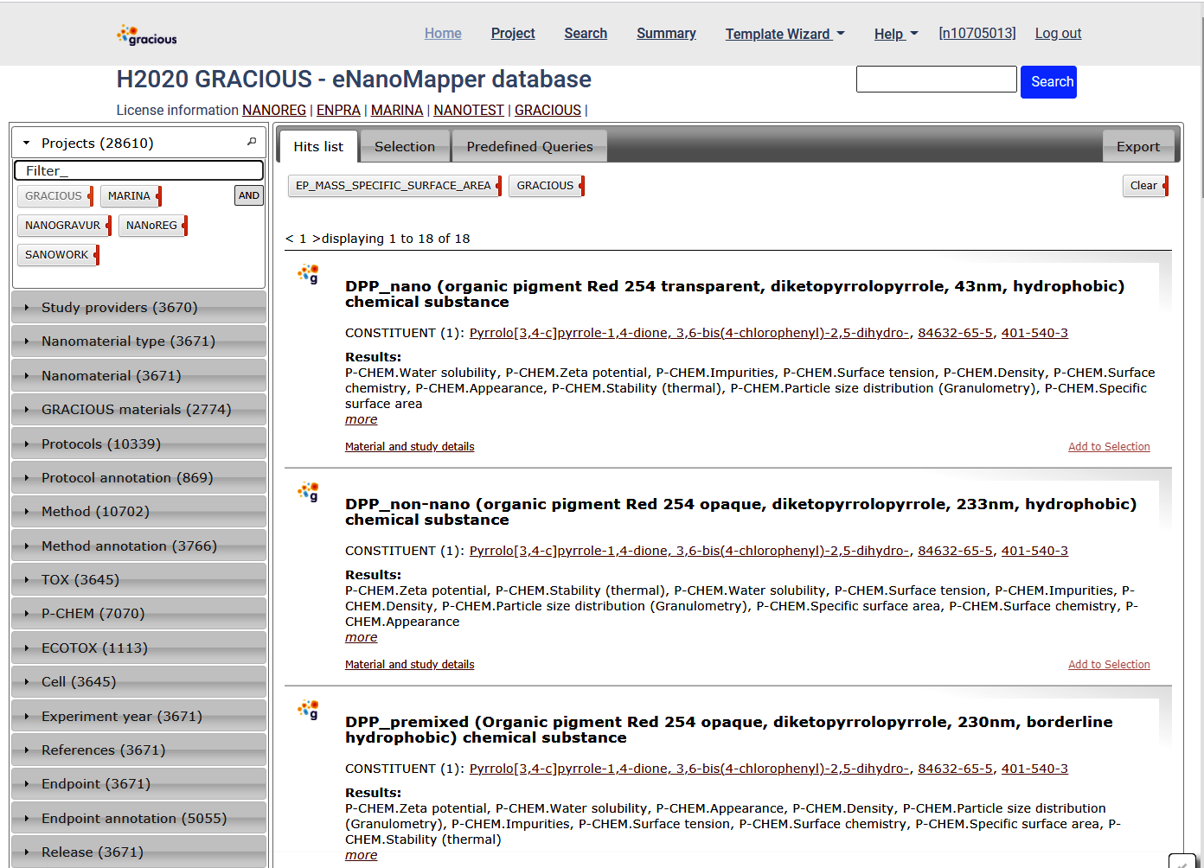Expand the Nanomaterial type facet

pos(128,341)
